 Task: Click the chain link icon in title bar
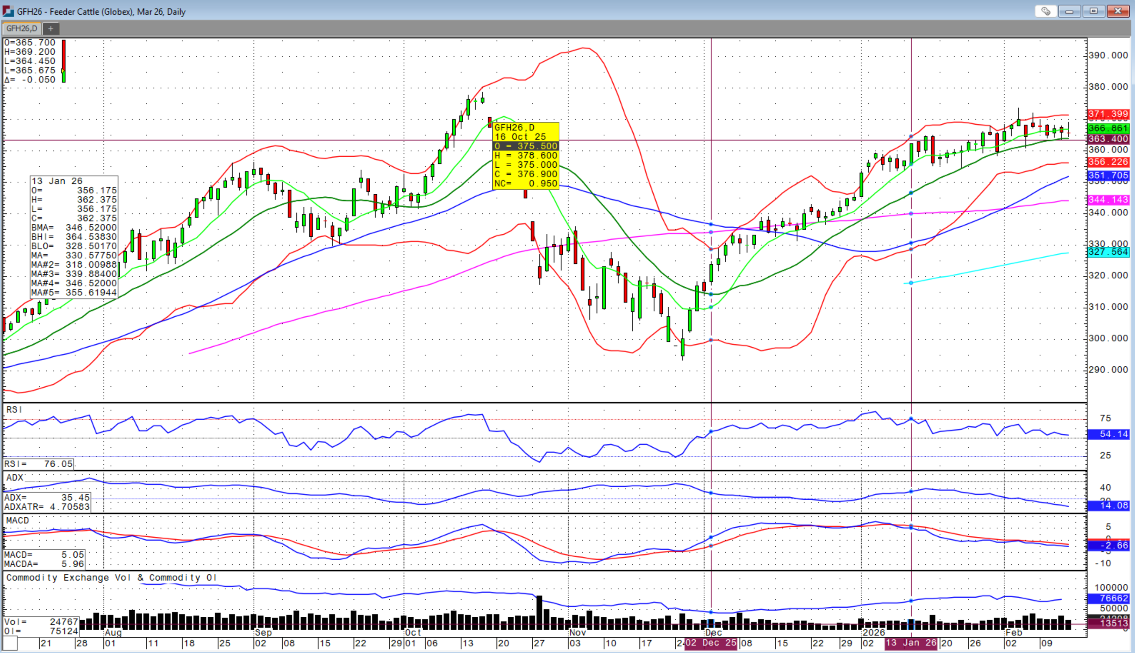tap(1045, 11)
